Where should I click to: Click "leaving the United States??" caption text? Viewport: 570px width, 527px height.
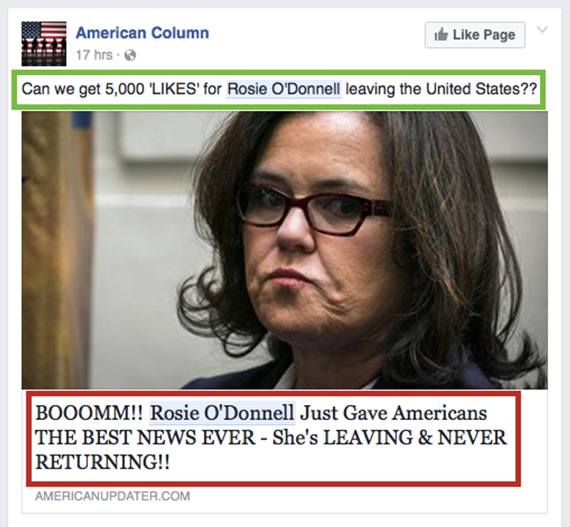pos(441,89)
